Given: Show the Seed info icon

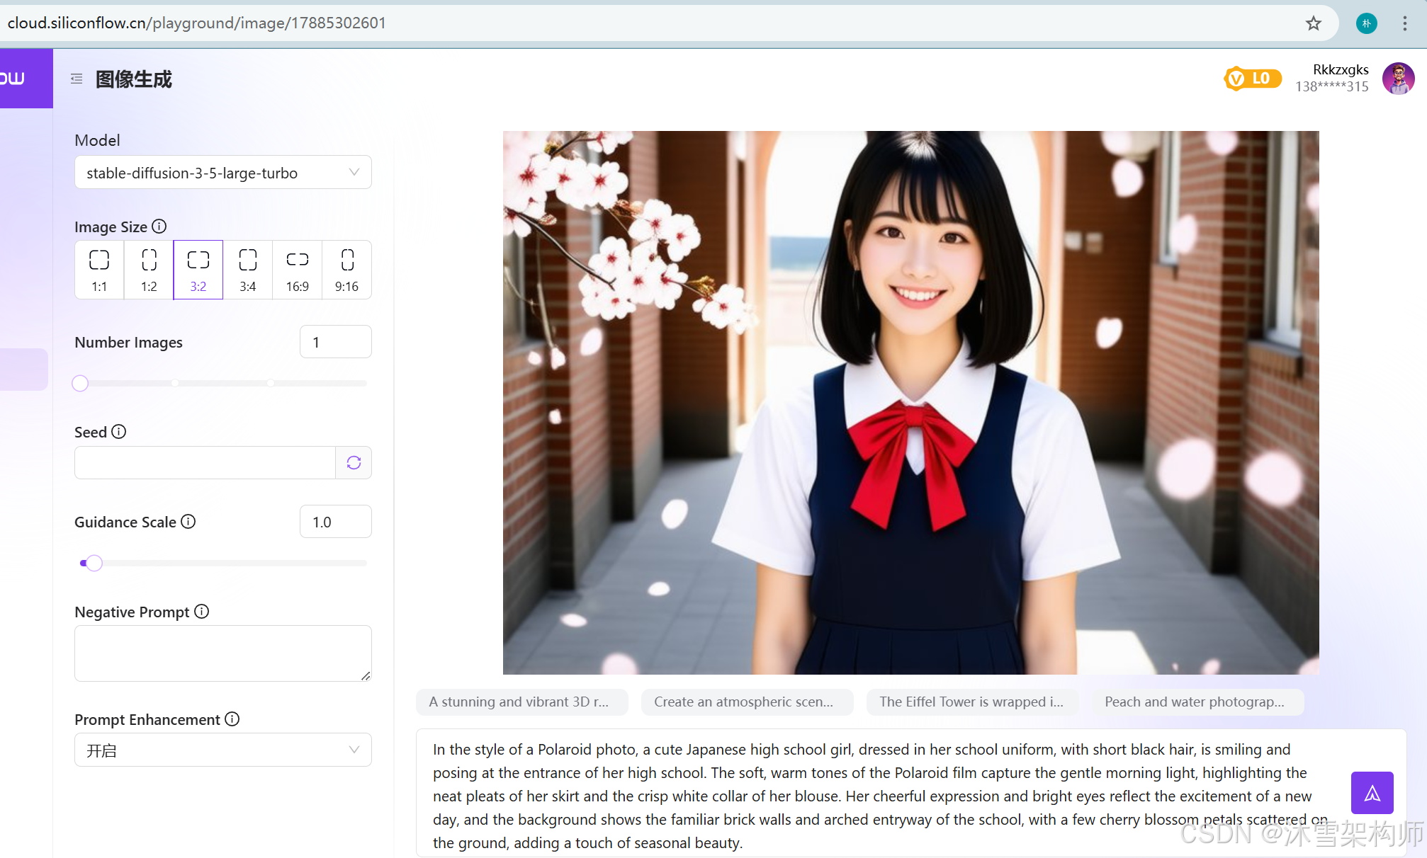Looking at the screenshot, I should 119,432.
